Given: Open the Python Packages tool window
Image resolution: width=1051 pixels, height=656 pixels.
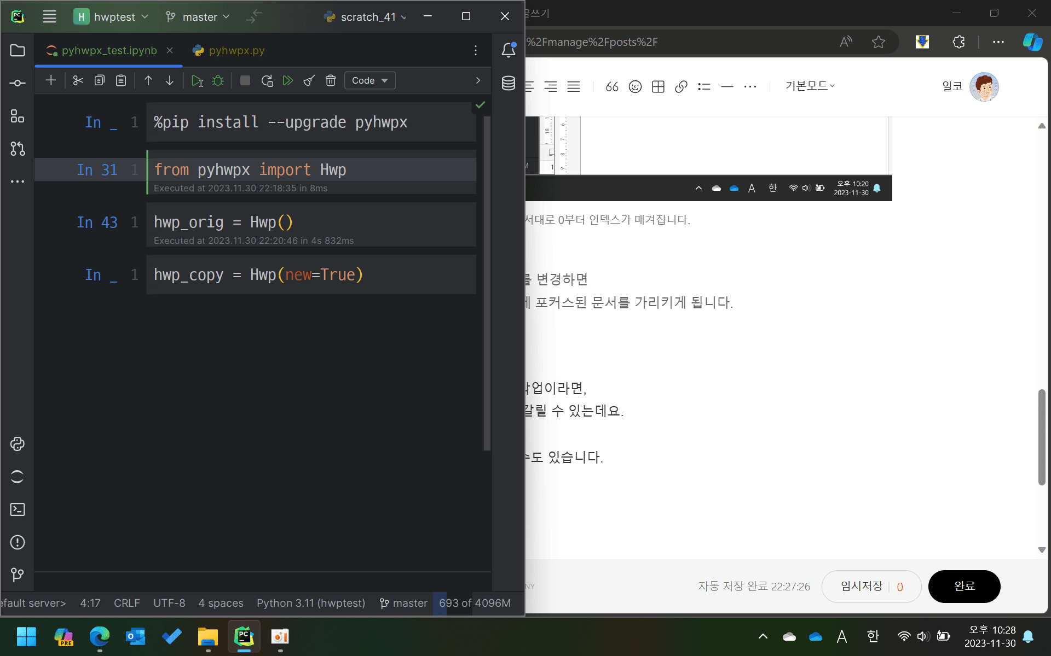Looking at the screenshot, I should (x=18, y=444).
